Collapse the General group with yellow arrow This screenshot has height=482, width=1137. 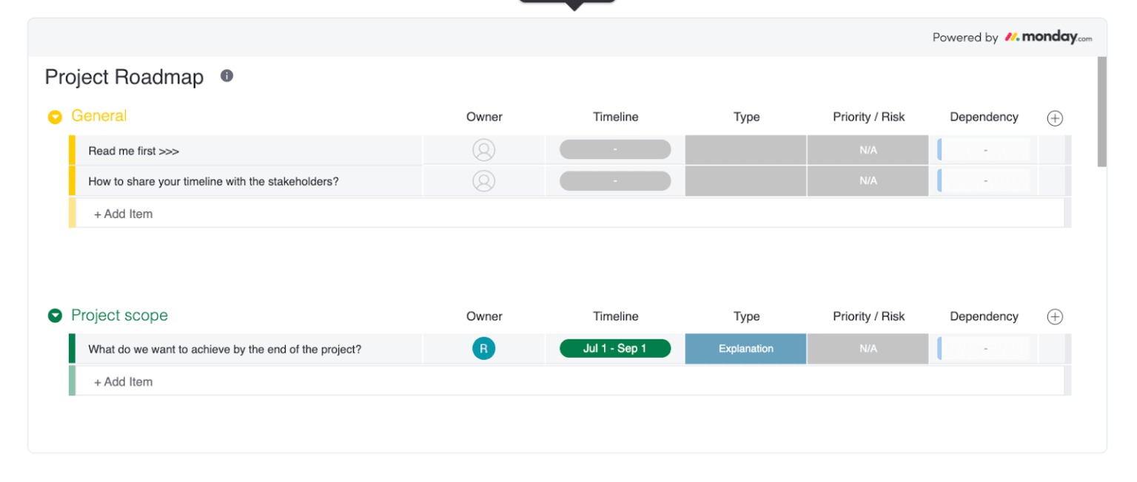pos(55,117)
